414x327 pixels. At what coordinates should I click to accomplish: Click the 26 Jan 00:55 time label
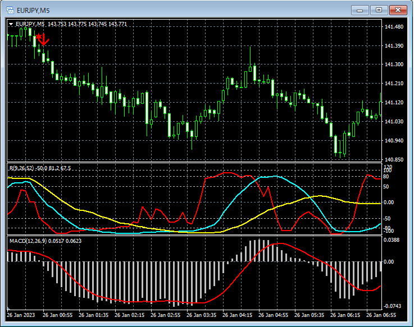click(57, 315)
